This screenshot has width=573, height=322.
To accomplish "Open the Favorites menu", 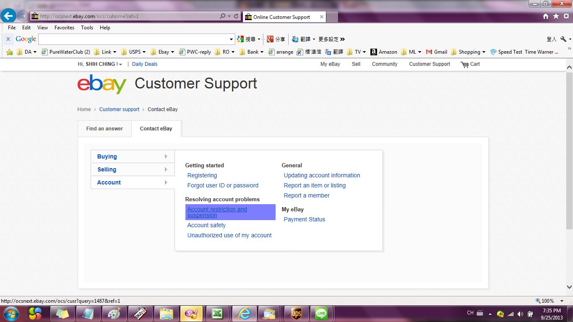I will click(x=64, y=28).
